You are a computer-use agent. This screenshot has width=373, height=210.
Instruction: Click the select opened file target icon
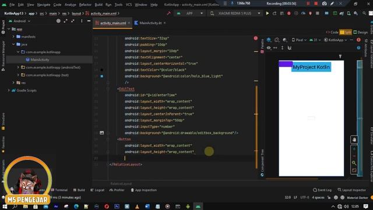58,21
